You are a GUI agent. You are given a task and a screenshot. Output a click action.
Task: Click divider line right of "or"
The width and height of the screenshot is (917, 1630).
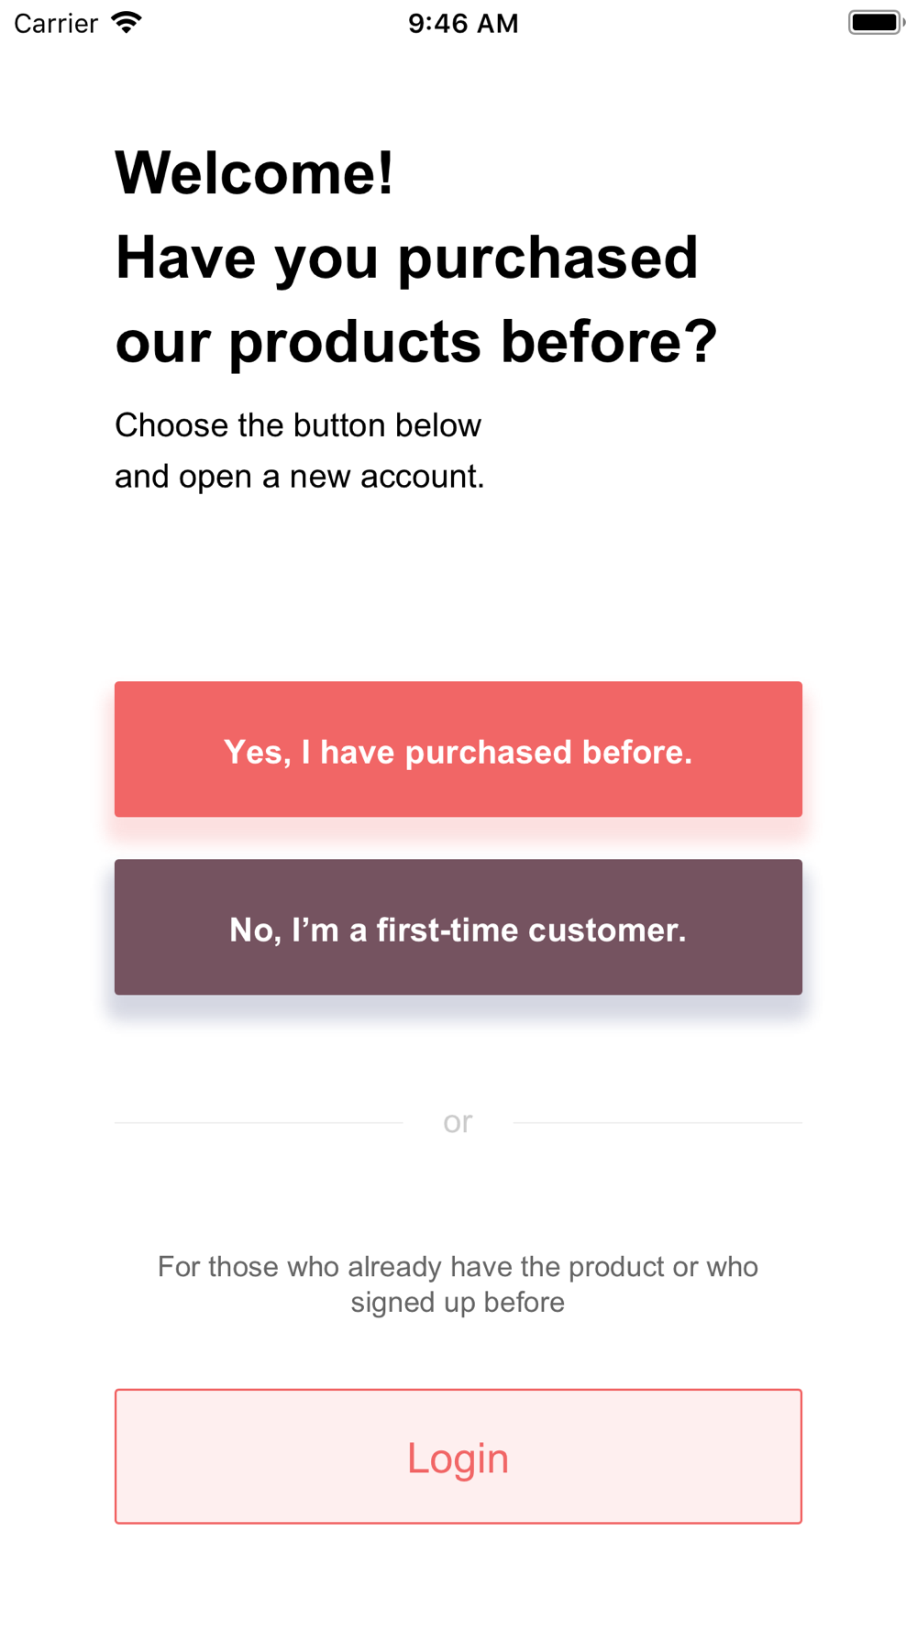click(657, 1122)
